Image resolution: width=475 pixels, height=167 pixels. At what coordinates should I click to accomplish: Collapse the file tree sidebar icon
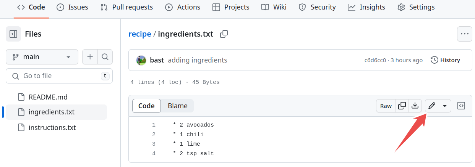coord(13,34)
